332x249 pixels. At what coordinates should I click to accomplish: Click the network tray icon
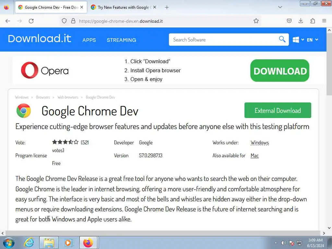(299, 243)
